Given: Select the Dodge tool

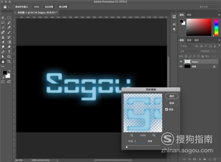Looking at the screenshot, I should point(9,47).
